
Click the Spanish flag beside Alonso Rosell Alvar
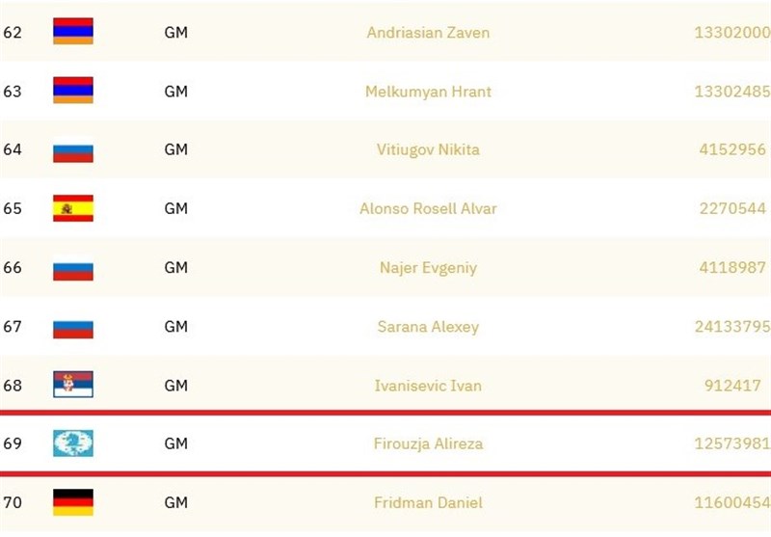[72, 208]
